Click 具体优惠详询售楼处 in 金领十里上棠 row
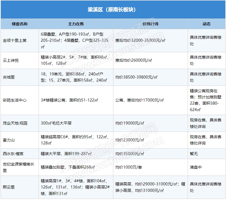The width and height of the screenshot is (227, 200). tap(206, 41)
